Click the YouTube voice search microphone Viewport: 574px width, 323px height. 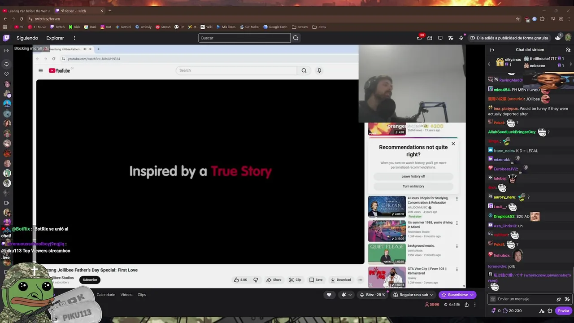click(319, 70)
